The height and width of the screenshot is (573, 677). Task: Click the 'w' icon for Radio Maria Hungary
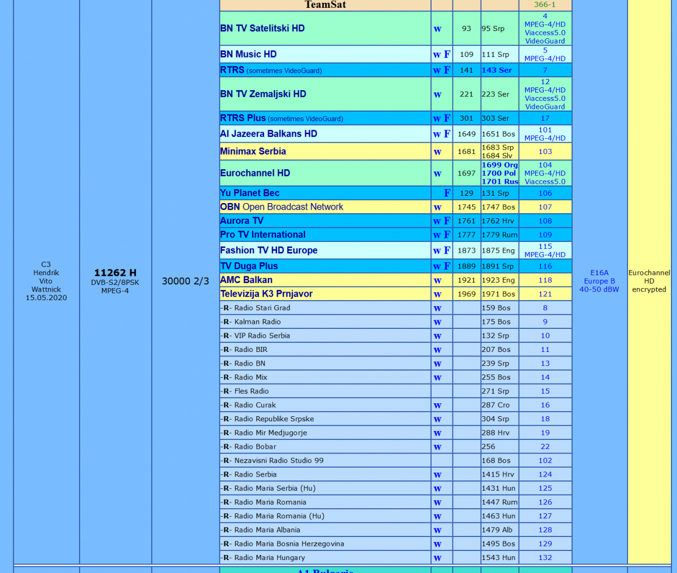point(437,558)
